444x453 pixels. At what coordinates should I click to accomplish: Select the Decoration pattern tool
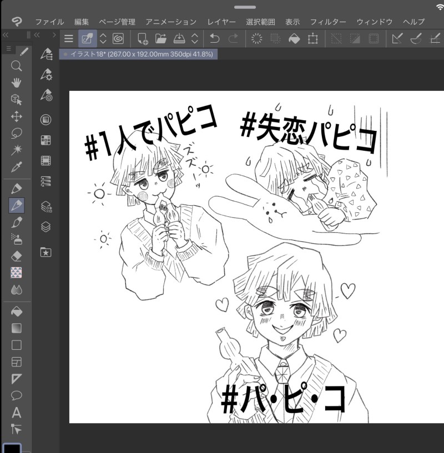click(17, 272)
